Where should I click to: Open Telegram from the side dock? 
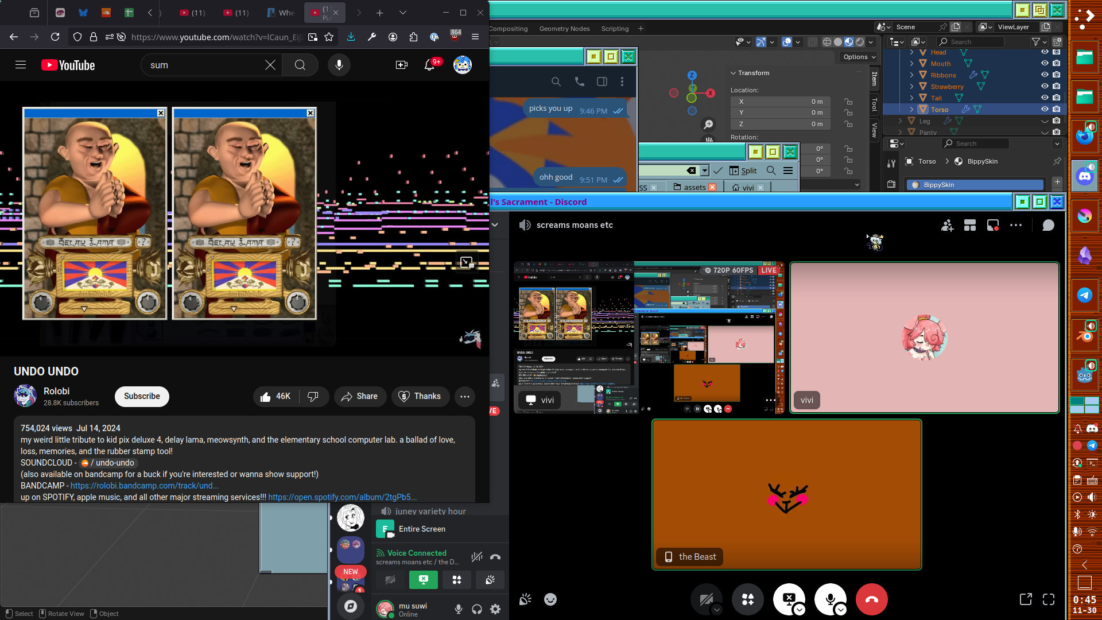click(x=1084, y=295)
